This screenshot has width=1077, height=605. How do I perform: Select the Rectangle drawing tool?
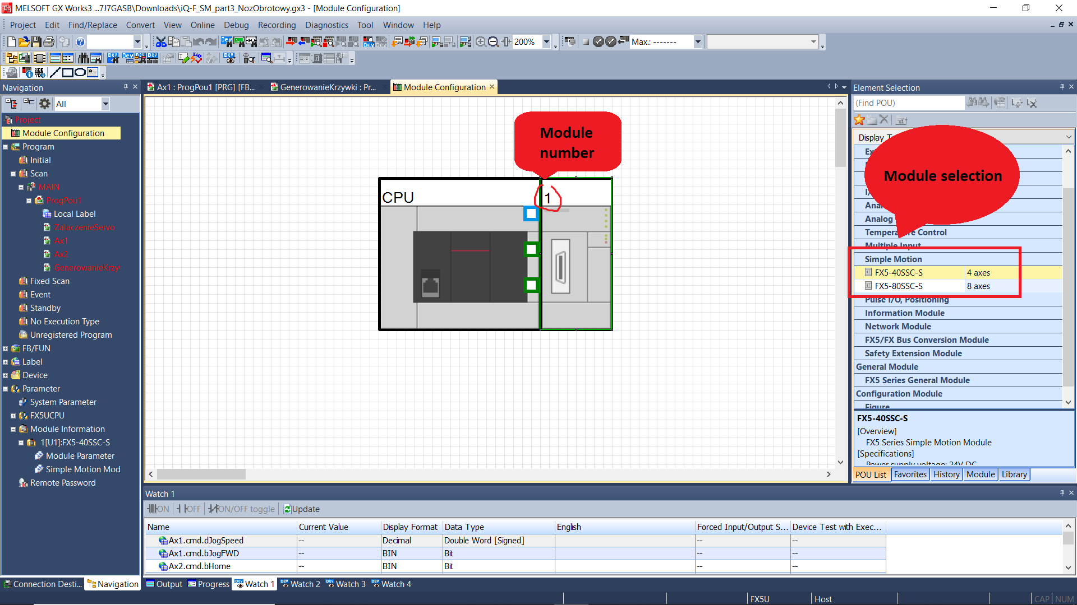click(x=67, y=72)
